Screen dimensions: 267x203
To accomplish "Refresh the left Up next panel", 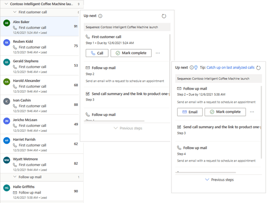I will click(x=164, y=16).
